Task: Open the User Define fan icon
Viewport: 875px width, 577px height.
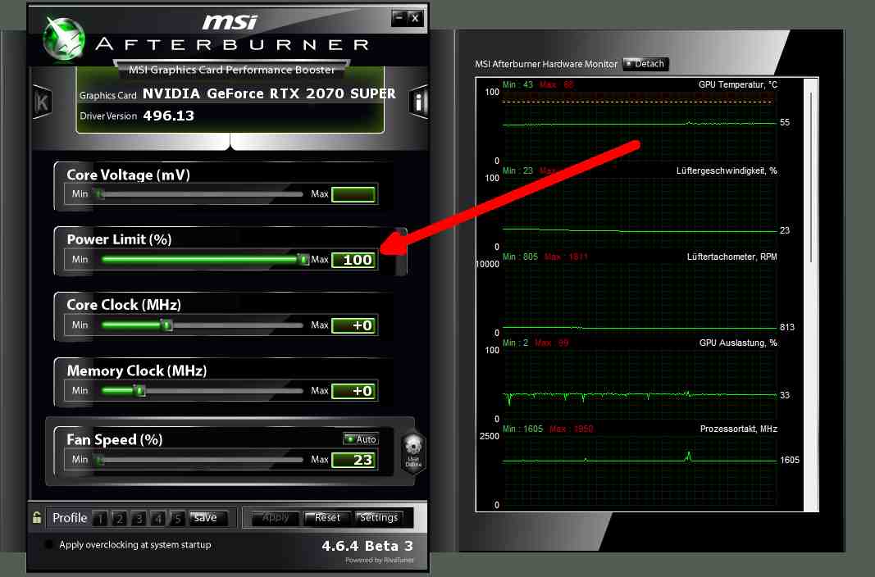Action: [413, 452]
